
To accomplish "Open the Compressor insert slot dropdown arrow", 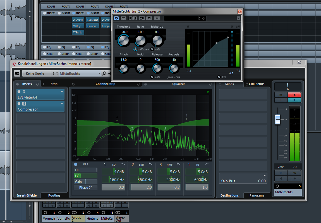I will pos(62,104).
